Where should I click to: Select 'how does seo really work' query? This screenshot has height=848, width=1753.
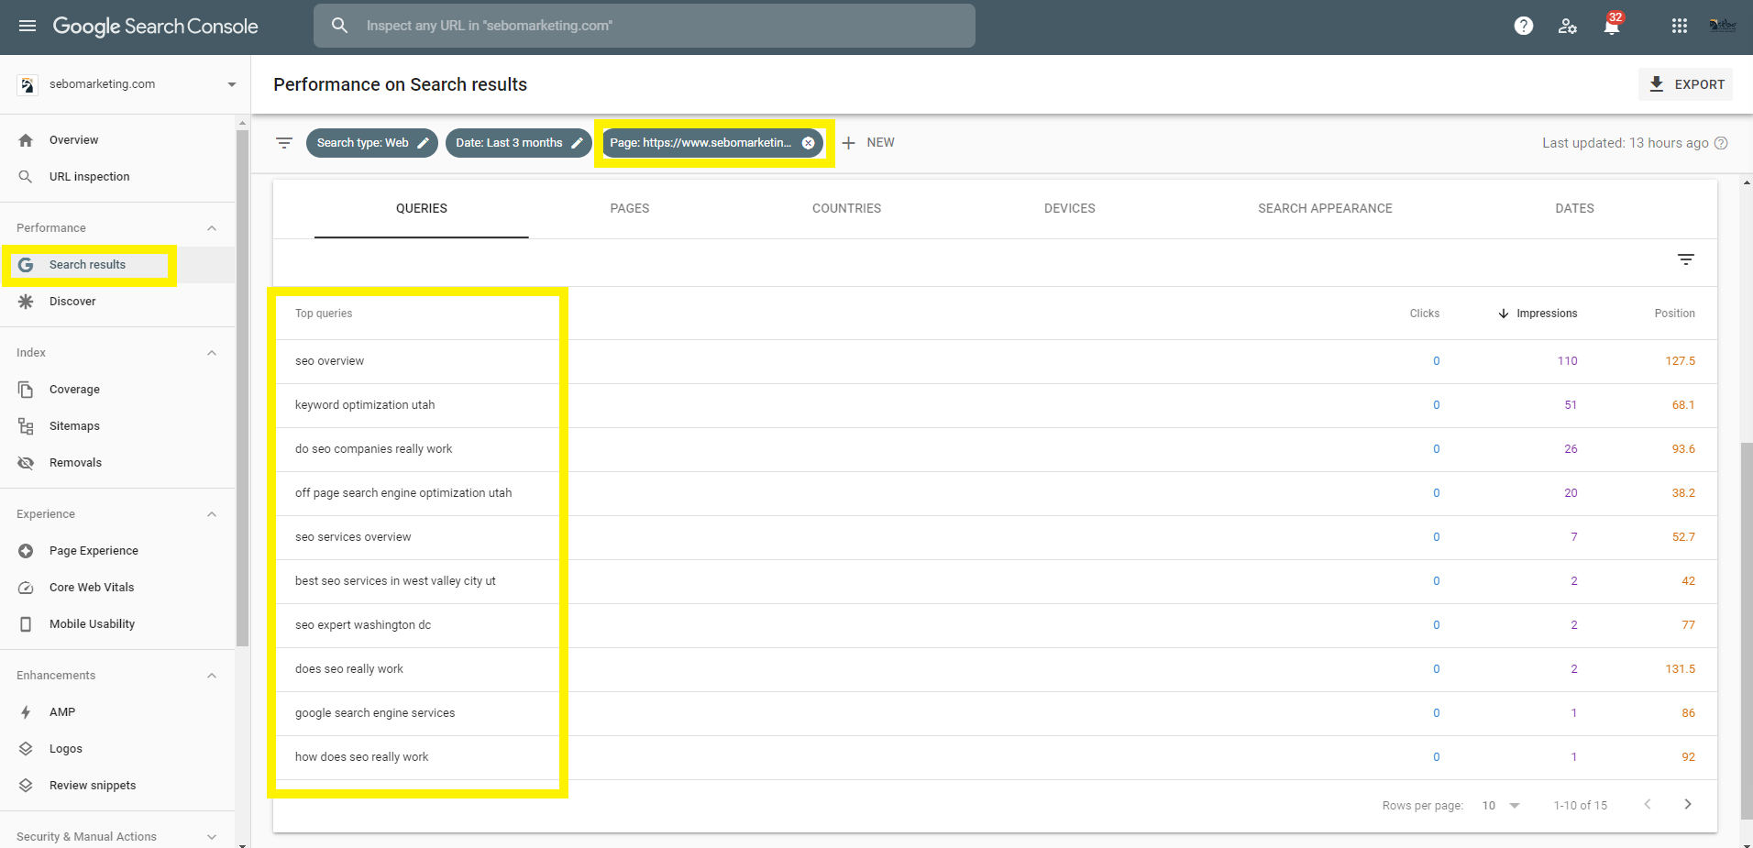995,757
